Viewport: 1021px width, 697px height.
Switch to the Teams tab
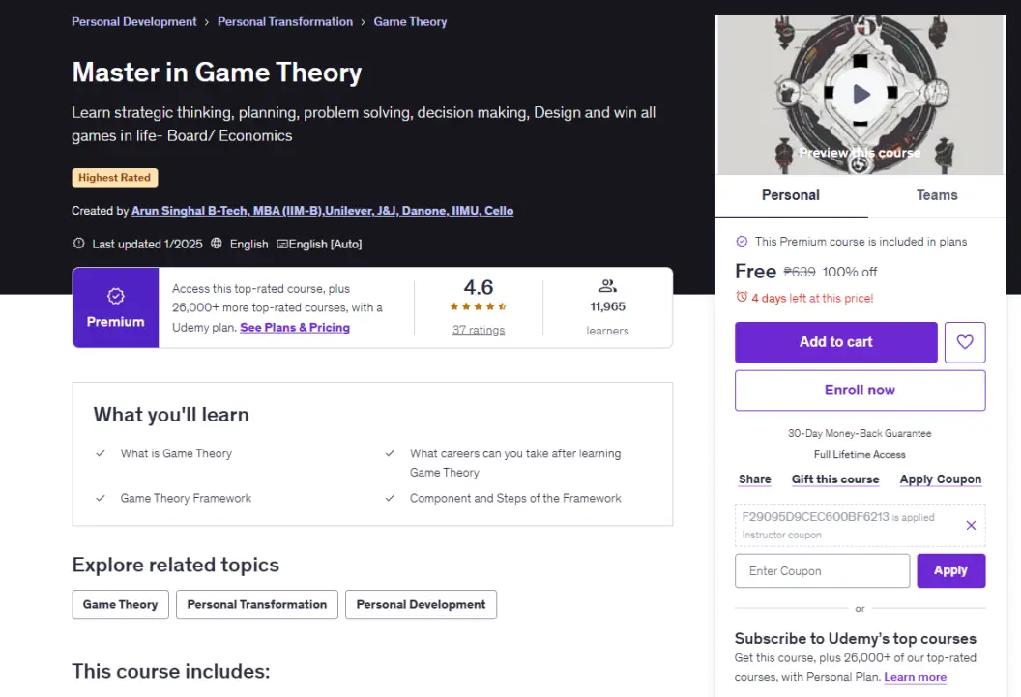click(936, 195)
